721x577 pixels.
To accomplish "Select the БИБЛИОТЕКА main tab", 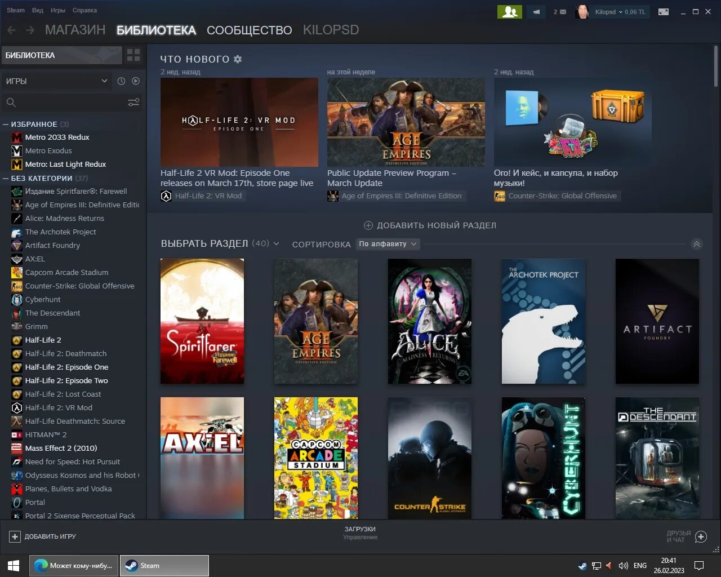I will tap(157, 30).
